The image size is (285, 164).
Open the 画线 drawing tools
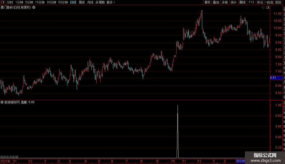click(242, 2)
